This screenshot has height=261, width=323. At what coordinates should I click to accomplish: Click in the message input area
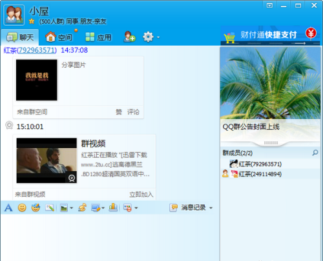[110, 237]
